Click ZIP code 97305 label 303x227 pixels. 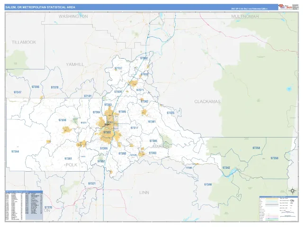tap(122, 112)
